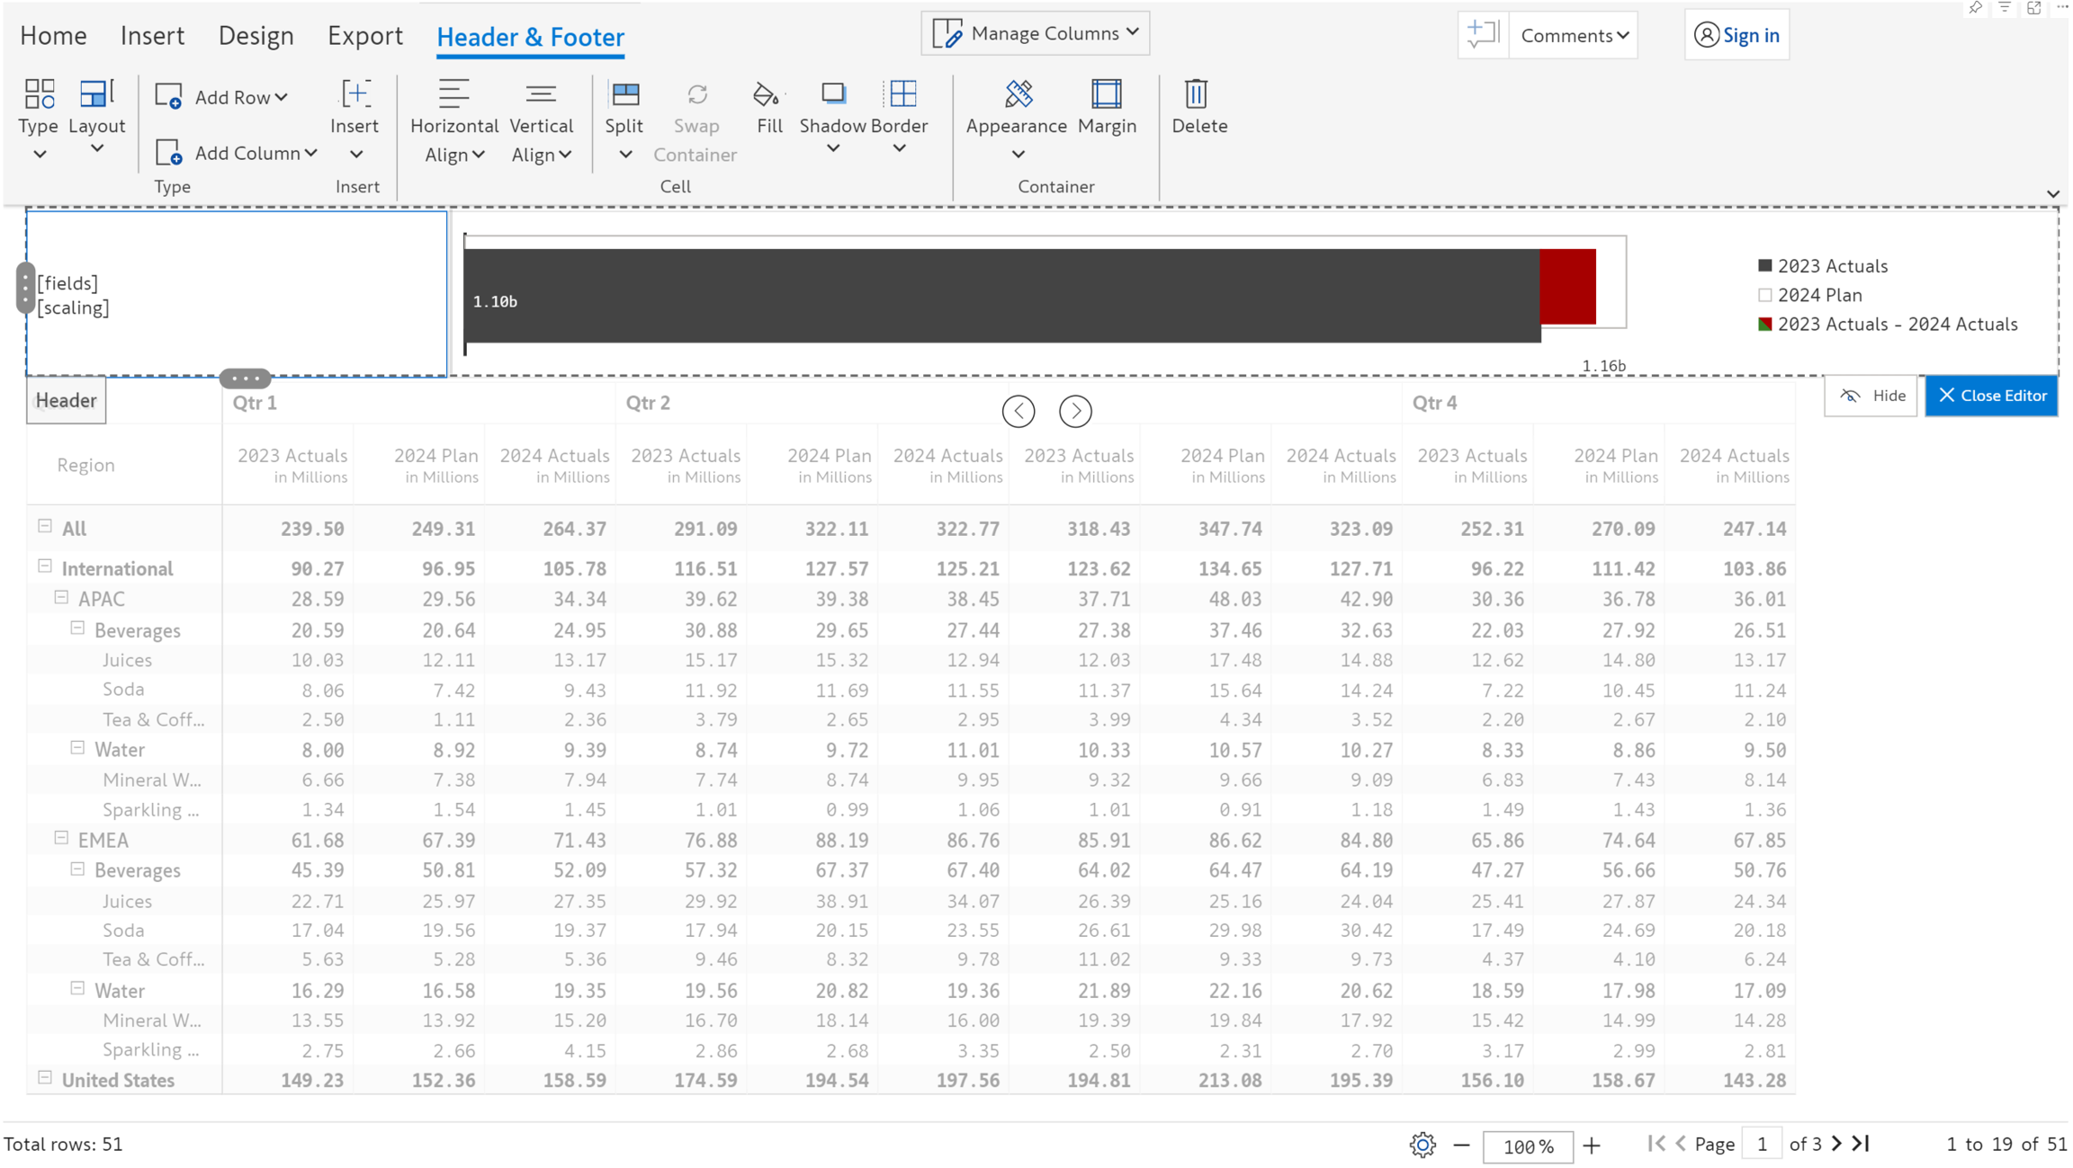2073x1168 pixels.
Task: Click the zoom settings gear icon
Action: coord(1422,1145)
